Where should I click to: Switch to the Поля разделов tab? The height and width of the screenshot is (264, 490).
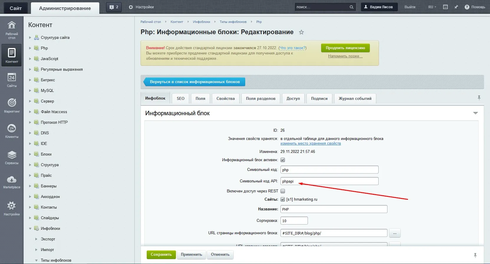(261, 98)
